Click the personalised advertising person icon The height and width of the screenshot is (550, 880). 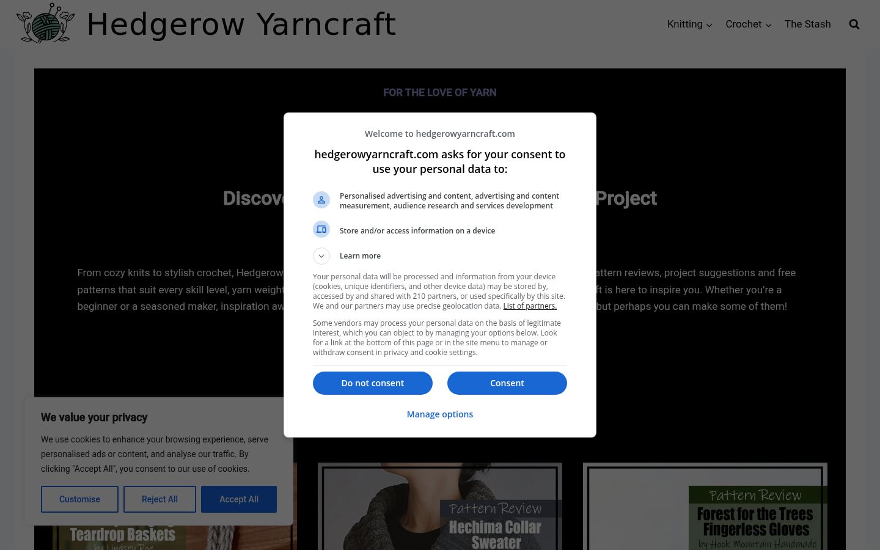point(321,200)
